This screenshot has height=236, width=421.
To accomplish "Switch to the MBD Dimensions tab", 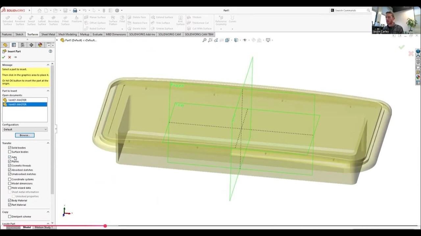I will pos(116,34).
